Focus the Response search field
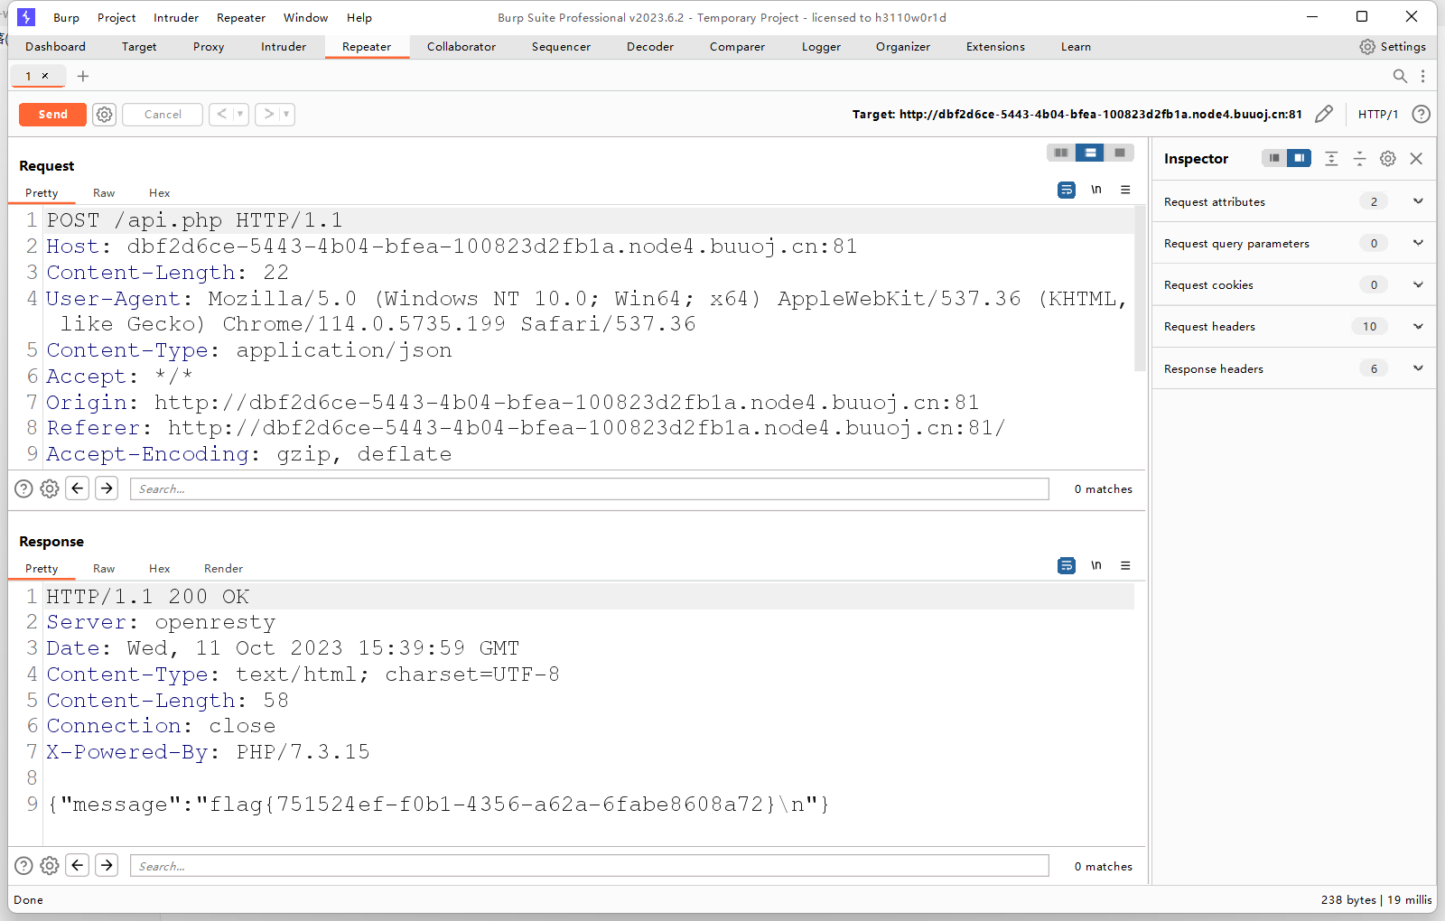The image size is (1445, 921). point(590,866)
